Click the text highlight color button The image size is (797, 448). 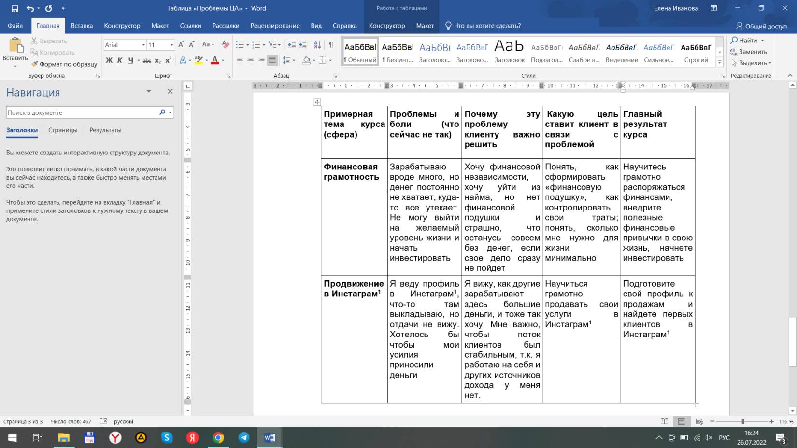point(198,60)
